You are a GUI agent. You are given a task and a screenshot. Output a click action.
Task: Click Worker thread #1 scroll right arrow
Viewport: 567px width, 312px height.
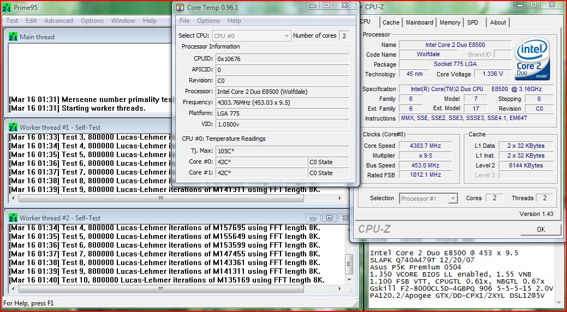(339, 198)
